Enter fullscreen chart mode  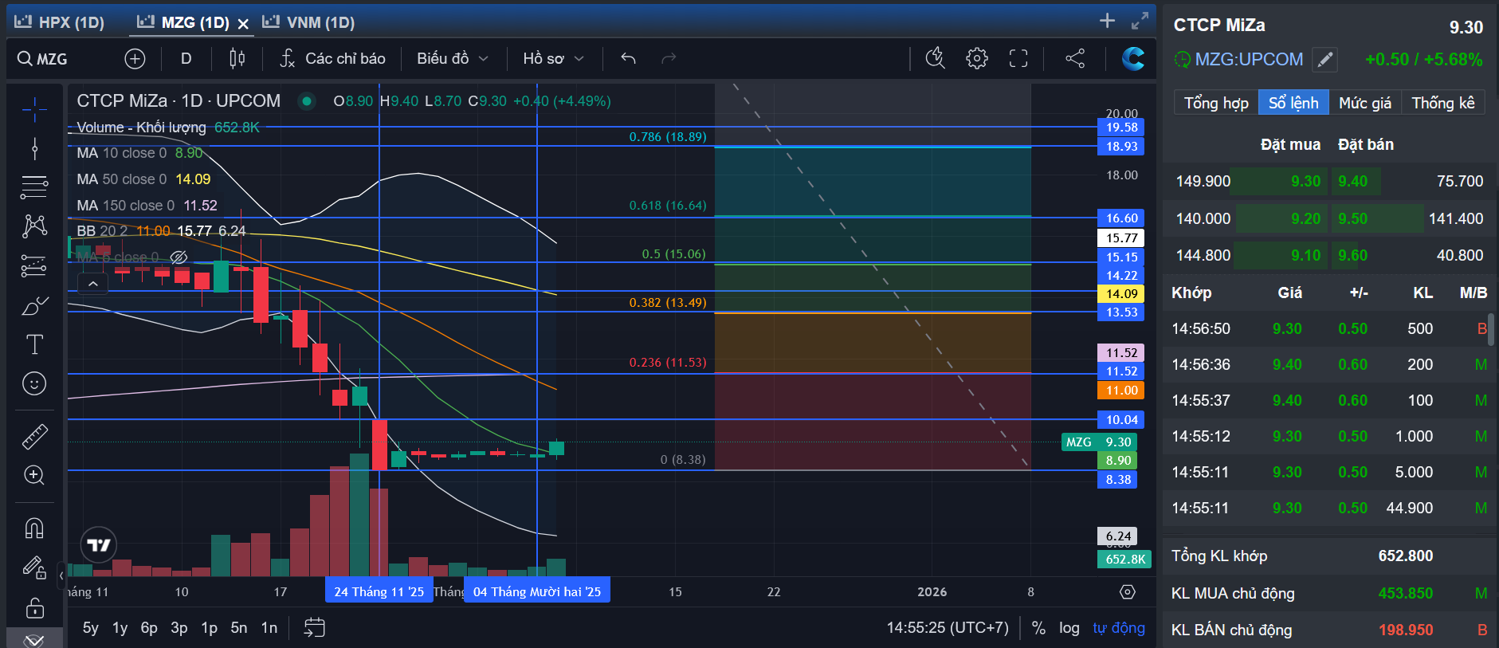1018,58
